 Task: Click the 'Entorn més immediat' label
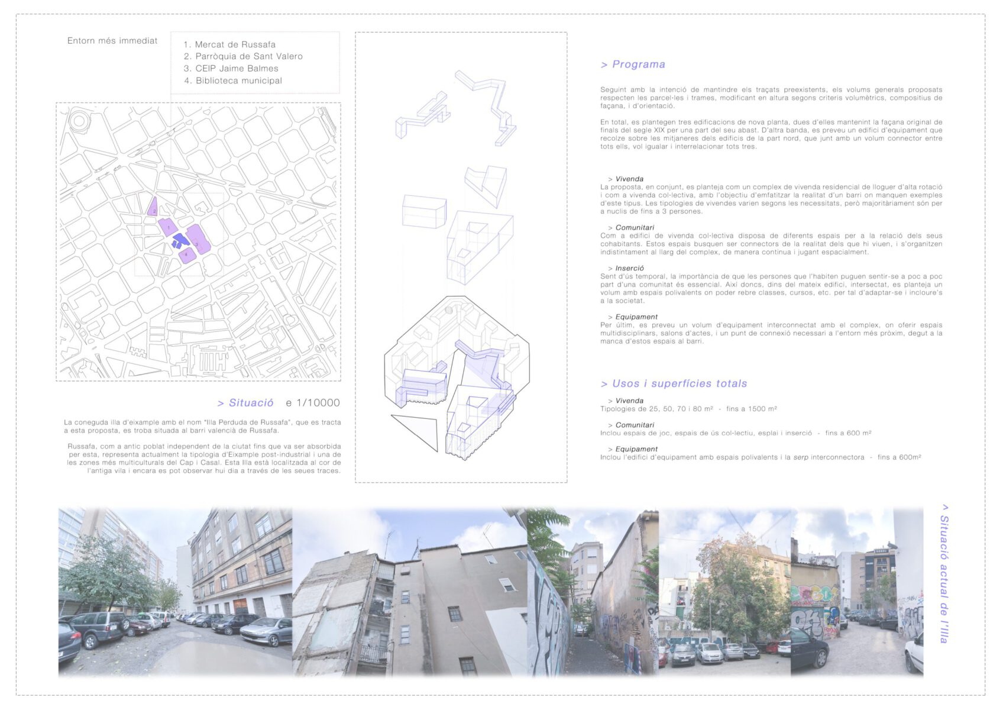pos(112,41)
